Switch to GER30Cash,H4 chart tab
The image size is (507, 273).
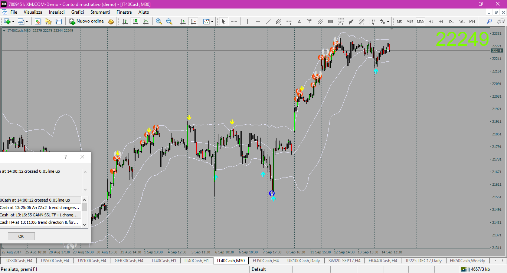coord(129,261)
